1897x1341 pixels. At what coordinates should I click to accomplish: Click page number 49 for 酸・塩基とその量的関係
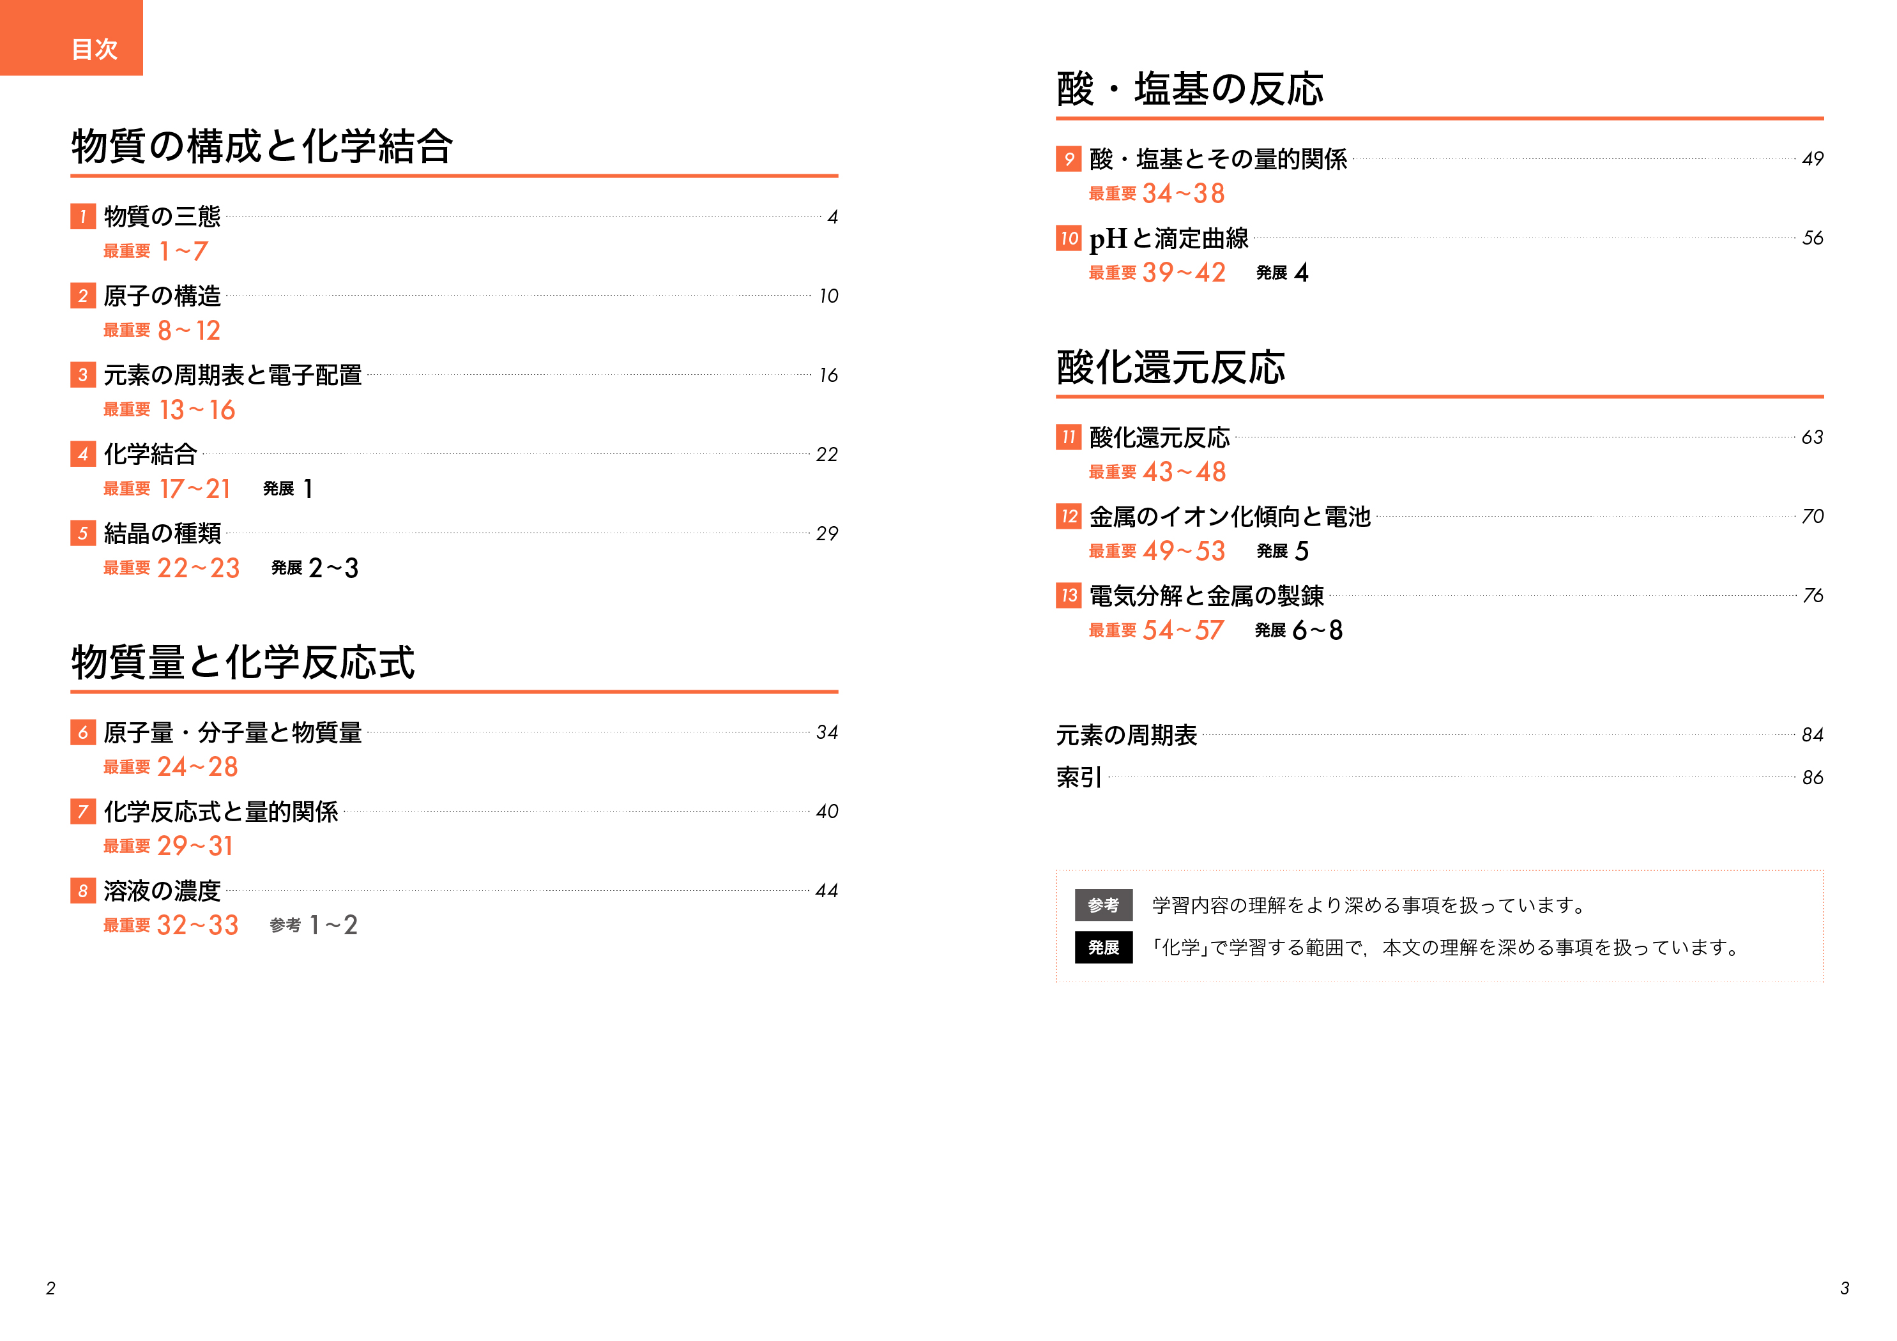(x=1813, y=160)
